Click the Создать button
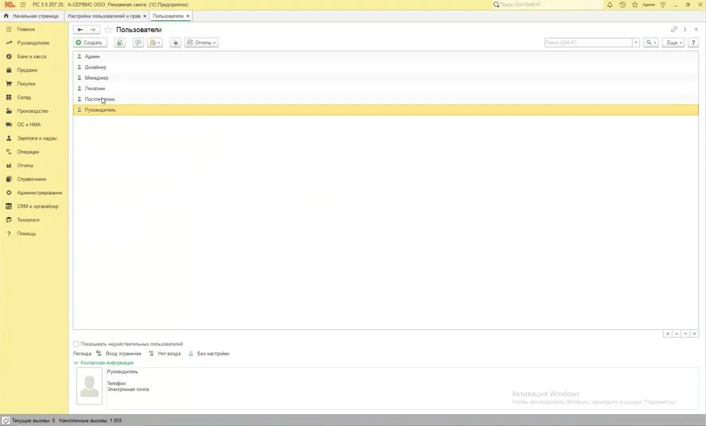Image resolution: width=706 pixels, height=426 pixels. [x=89, y=42]
